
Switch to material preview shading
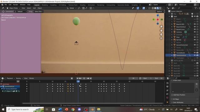158,8
